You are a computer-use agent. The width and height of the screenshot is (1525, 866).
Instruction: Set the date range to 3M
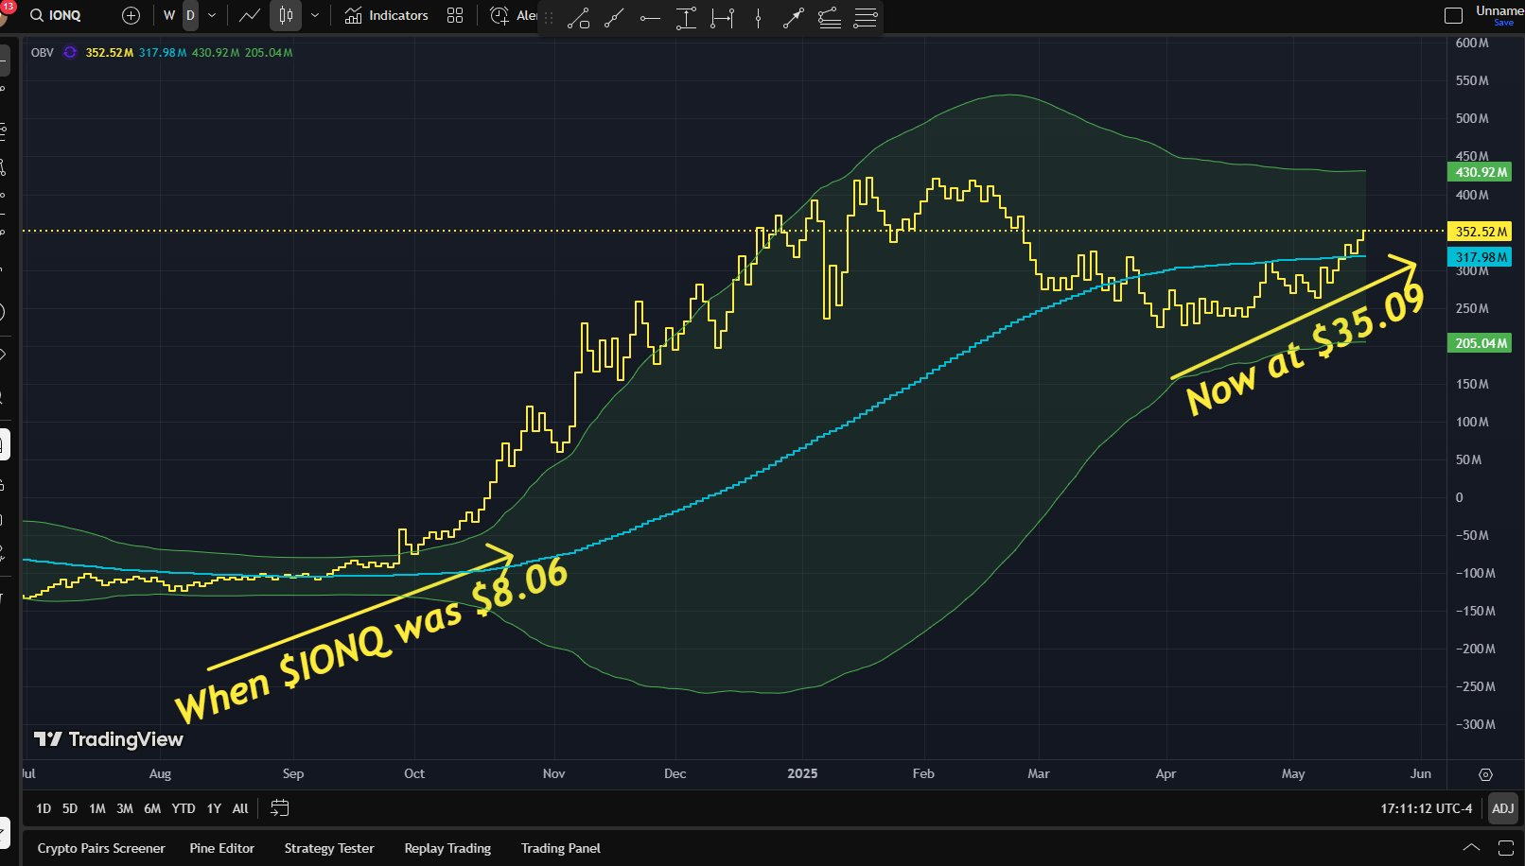(x=125, y=808)
